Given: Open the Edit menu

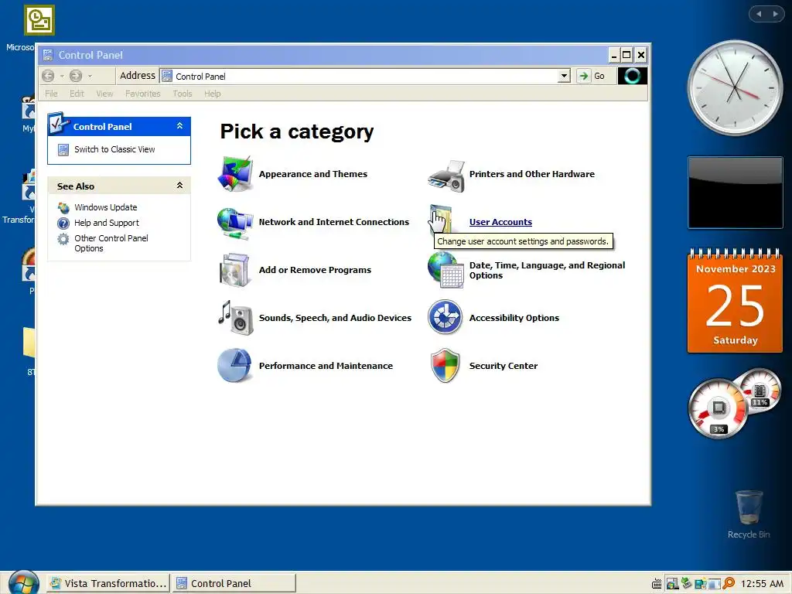Looking at the screenshot, I should pyautogui.click(x=77, y=94).
